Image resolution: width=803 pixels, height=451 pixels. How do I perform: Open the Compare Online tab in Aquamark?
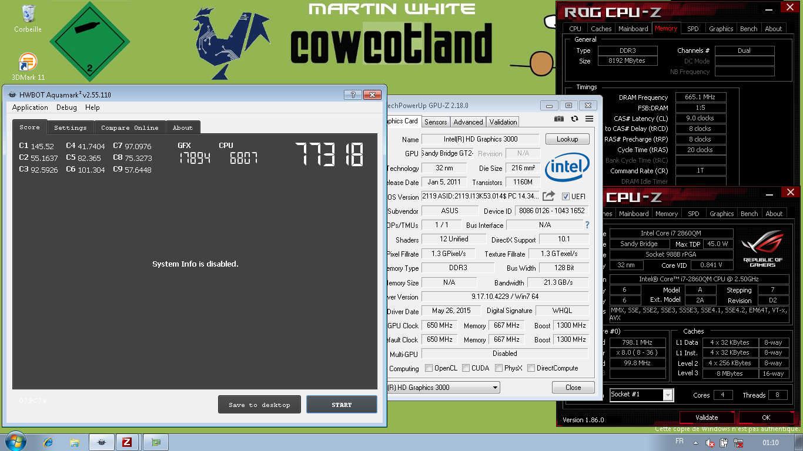click(x=130, y=127)
